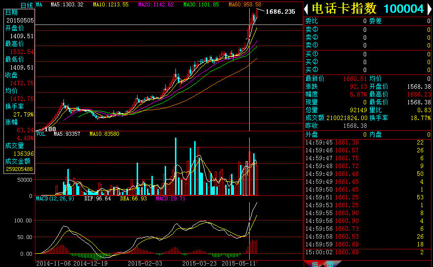Select the MA30:1101.85 legend
433x267 pixels.
pos(201,4)
